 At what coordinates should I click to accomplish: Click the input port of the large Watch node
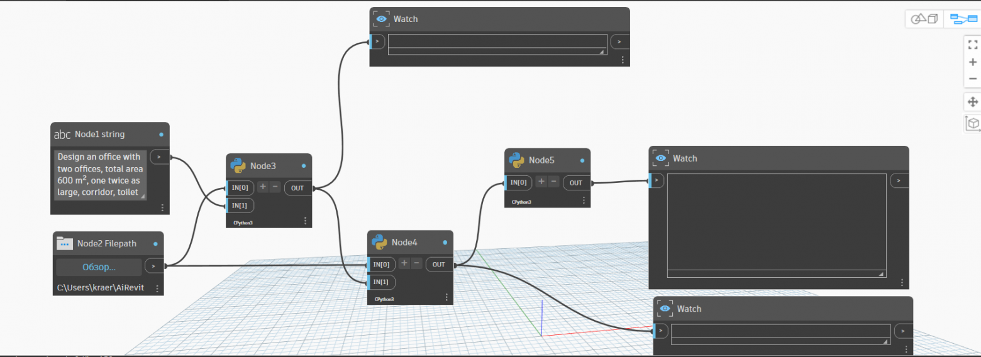pyautogui.click(x=656, y=180)
